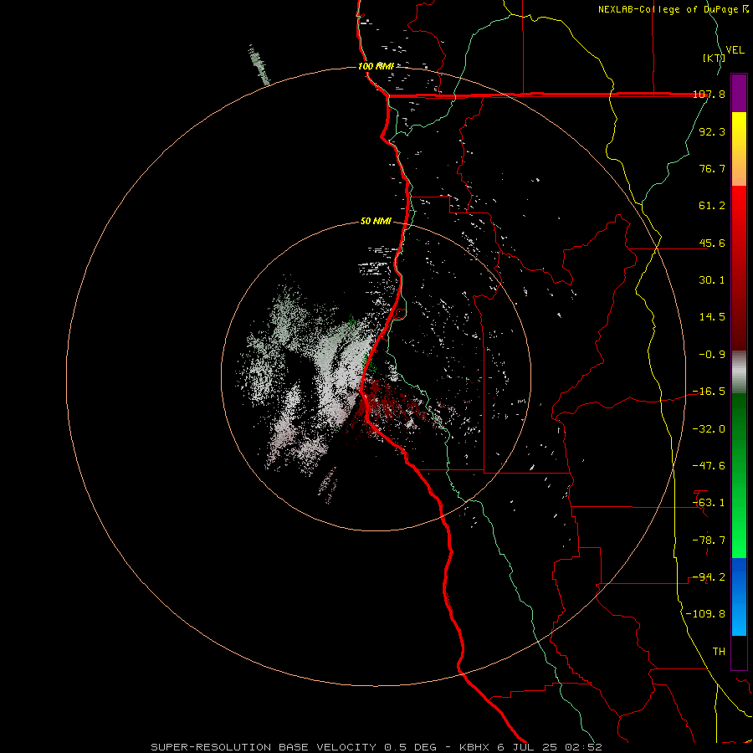The width and height of the screenshot is (753, 753).
Task: Click the Super-Resolution Base Velocity caption
Action: click(376, 747)
